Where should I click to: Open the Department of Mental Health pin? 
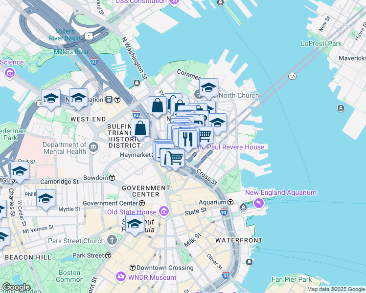click(x=93, y=147)
